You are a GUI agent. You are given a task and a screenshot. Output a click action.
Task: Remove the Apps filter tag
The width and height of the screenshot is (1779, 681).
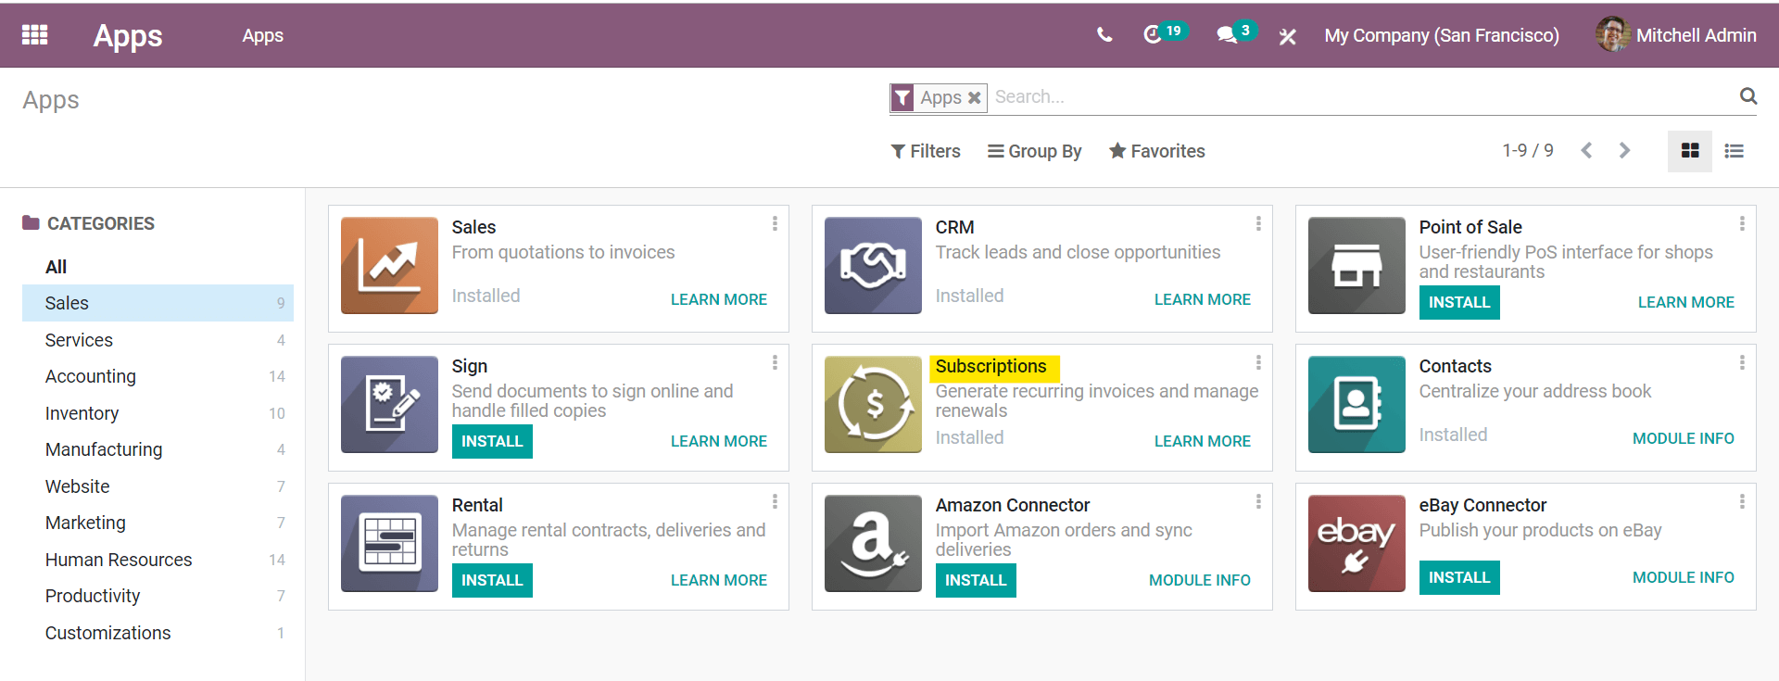pos(974,97)
